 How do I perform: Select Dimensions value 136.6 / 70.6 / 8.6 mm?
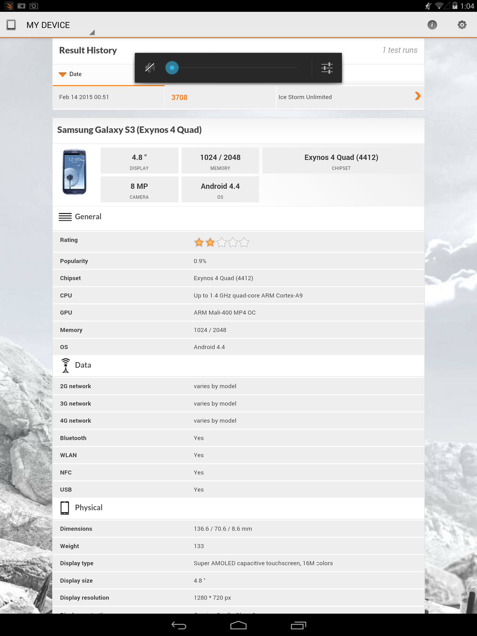pyautogui.click(x=223, y=529)
